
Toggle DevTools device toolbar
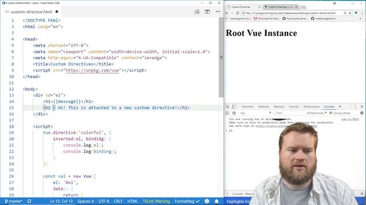234,106
